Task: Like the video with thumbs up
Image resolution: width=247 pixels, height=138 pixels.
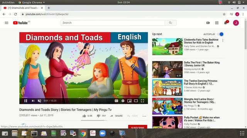Action: pos(84,116)
